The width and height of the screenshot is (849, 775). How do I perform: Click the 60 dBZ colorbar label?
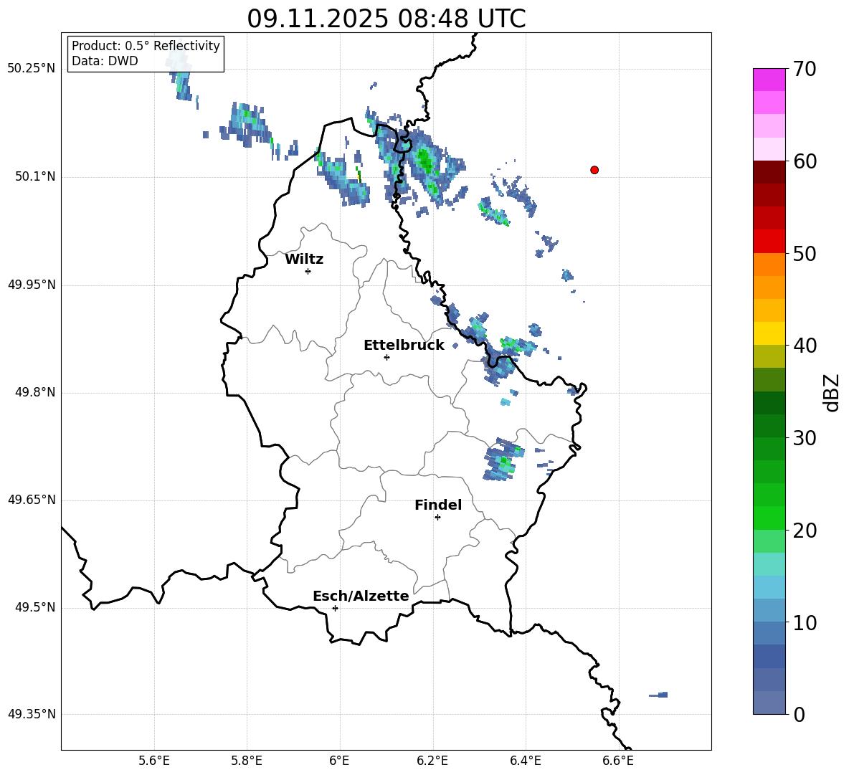[x=805, y=161]
